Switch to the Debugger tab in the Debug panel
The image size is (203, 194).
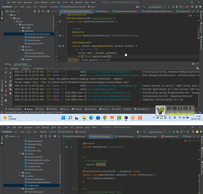click(14, 69)
